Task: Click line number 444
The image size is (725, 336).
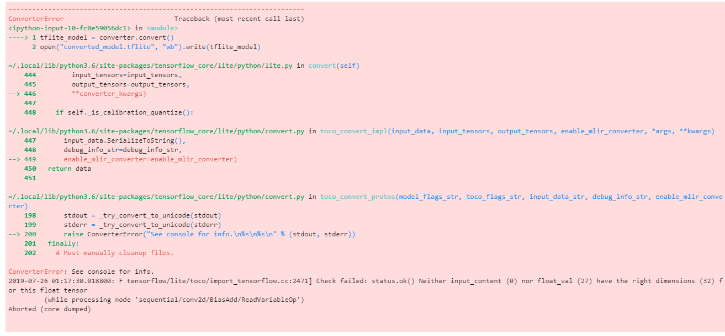Action: (30, 75)
